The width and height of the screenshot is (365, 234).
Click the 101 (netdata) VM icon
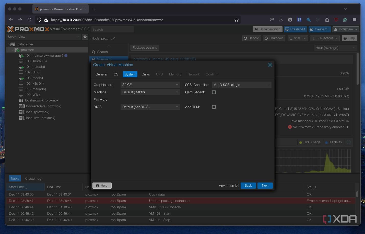tap(21, 67)
